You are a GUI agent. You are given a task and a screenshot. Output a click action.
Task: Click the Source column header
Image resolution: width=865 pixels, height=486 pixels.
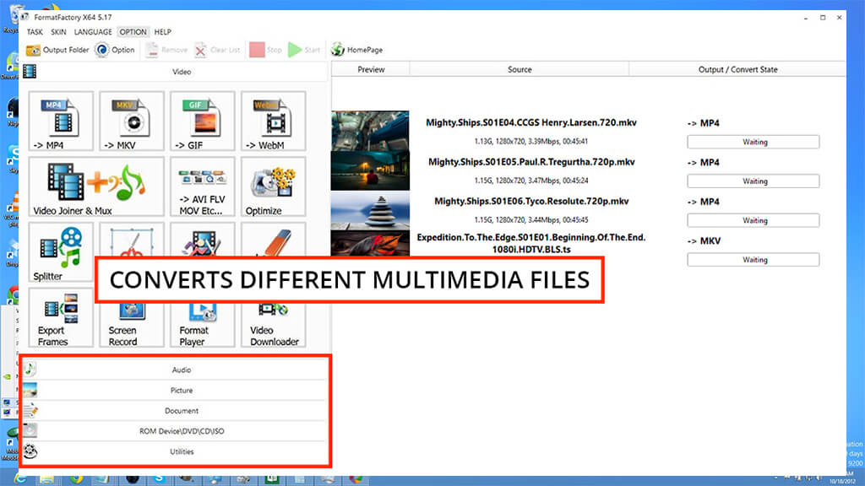[x=520, y=69]
